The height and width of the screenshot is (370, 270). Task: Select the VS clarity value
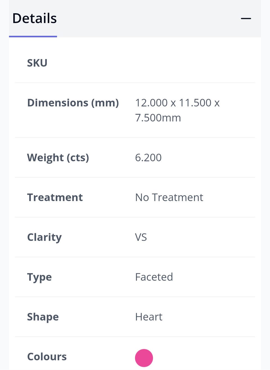(x=141, y=237)
